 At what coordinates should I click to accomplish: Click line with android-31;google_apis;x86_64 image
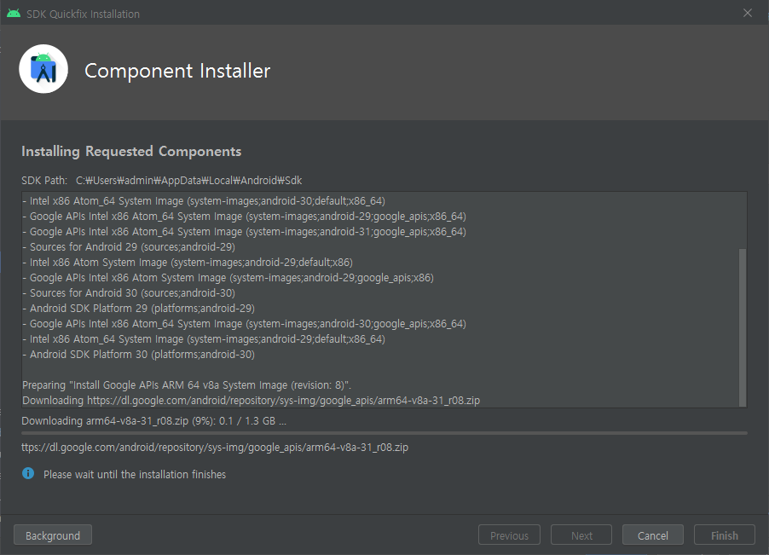[244, 231]
